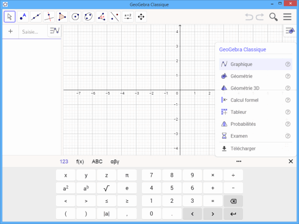Open help for Calcul formel
299x224 pixels.
(288, 100)
